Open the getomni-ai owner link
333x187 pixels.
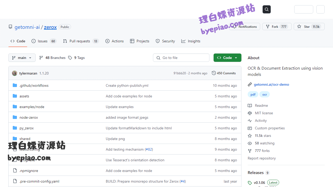click(x=27, y=27)
